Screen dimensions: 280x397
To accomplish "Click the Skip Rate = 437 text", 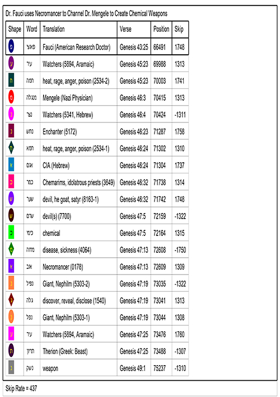I will (21, 389).
